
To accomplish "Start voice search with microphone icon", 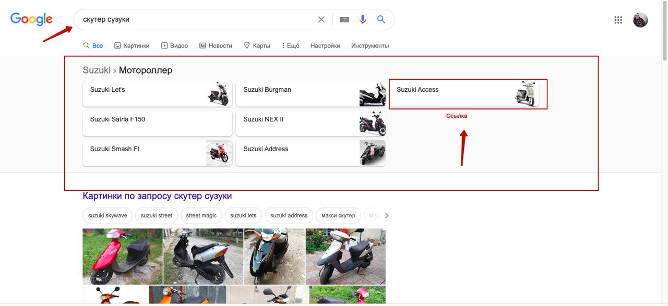I will (363, 19).
